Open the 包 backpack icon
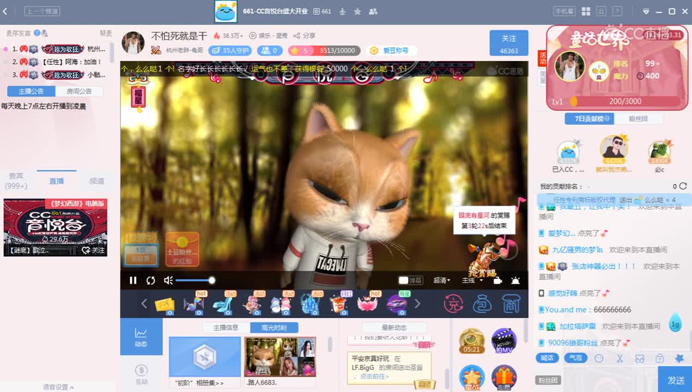The image size is (692, 392). [x=482, y=304]
